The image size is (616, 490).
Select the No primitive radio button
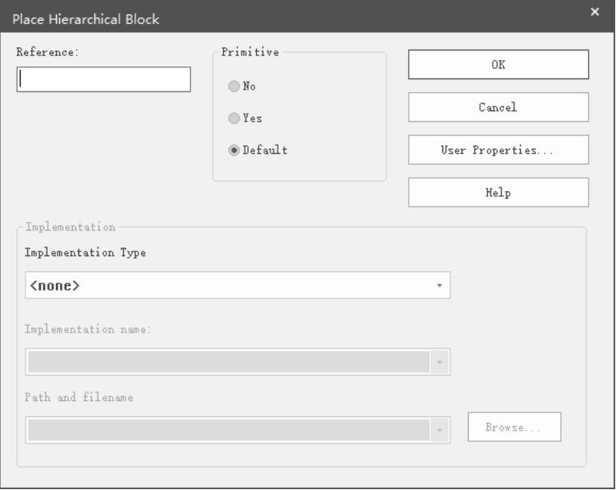[x=234, y=86]
